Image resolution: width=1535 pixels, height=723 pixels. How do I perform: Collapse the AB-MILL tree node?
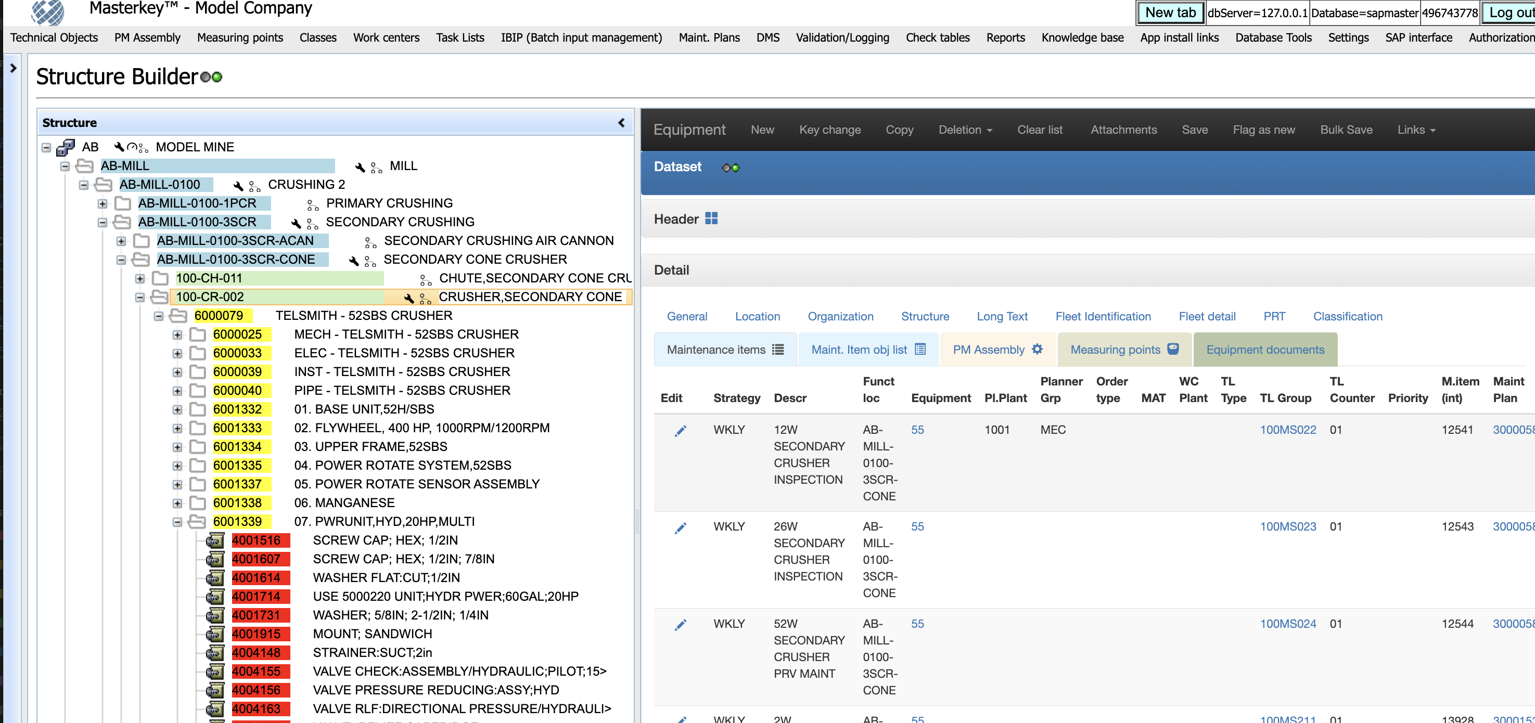65,166
